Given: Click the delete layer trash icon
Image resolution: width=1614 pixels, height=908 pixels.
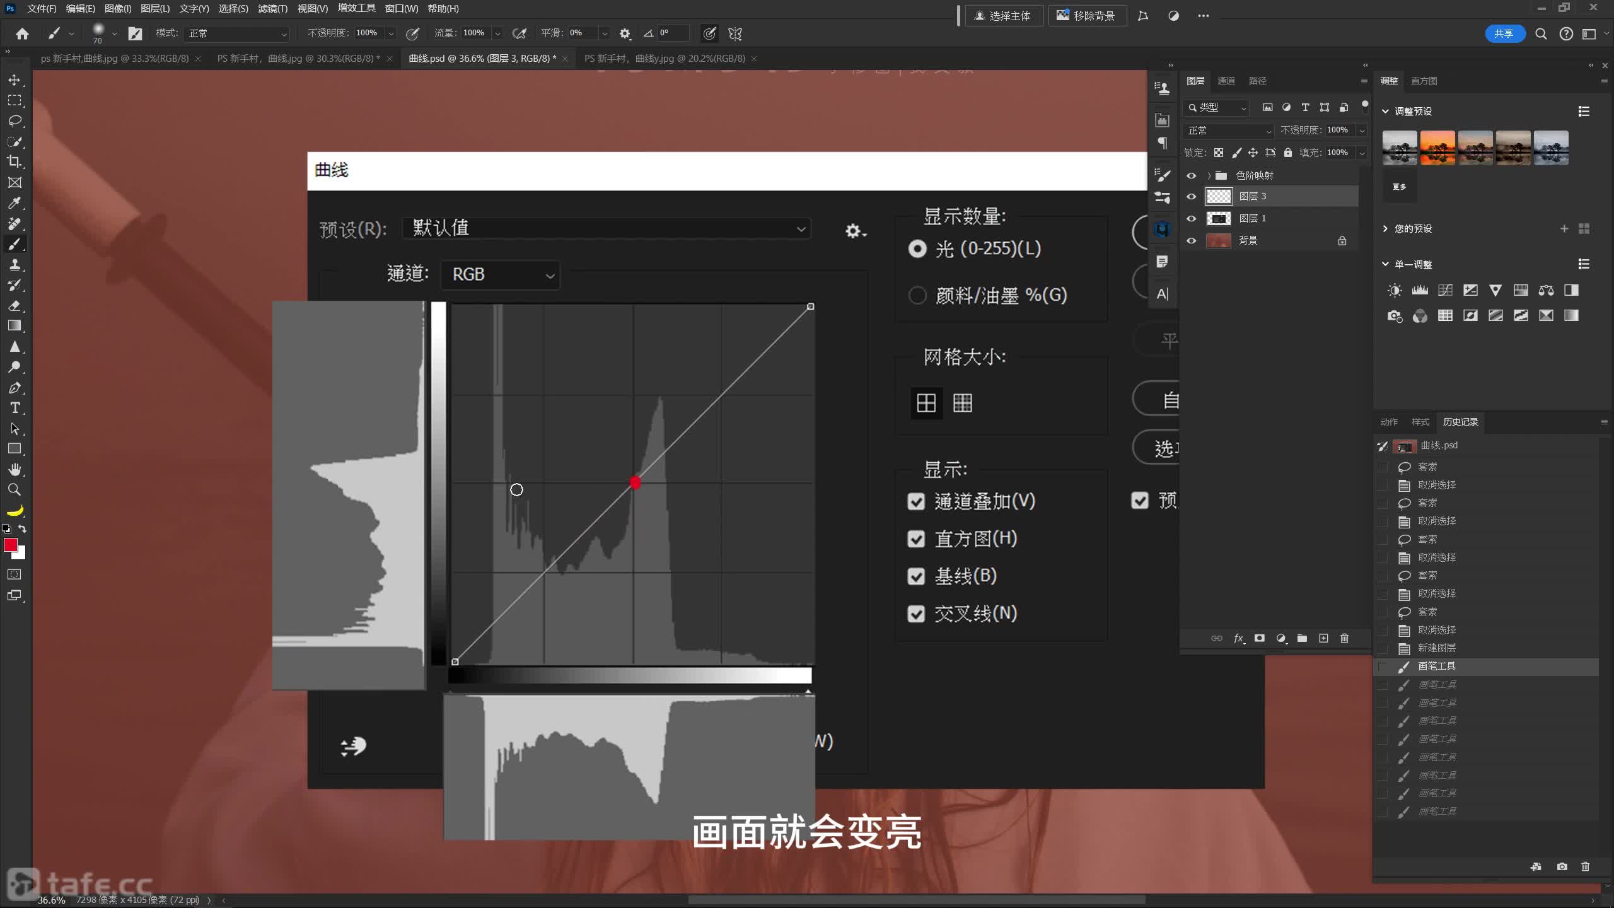Looking at the screenshot, I should tap(1344, 638).
